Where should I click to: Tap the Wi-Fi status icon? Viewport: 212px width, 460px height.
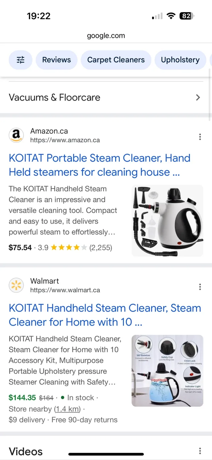click(x=171, y=15)
